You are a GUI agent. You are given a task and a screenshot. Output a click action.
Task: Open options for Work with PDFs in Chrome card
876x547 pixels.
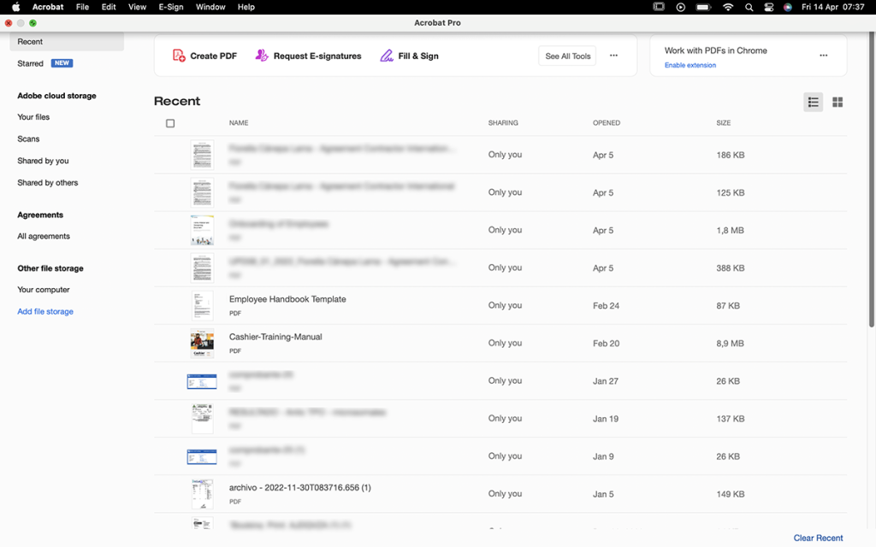pyautogui.click(x=824, y=56)
